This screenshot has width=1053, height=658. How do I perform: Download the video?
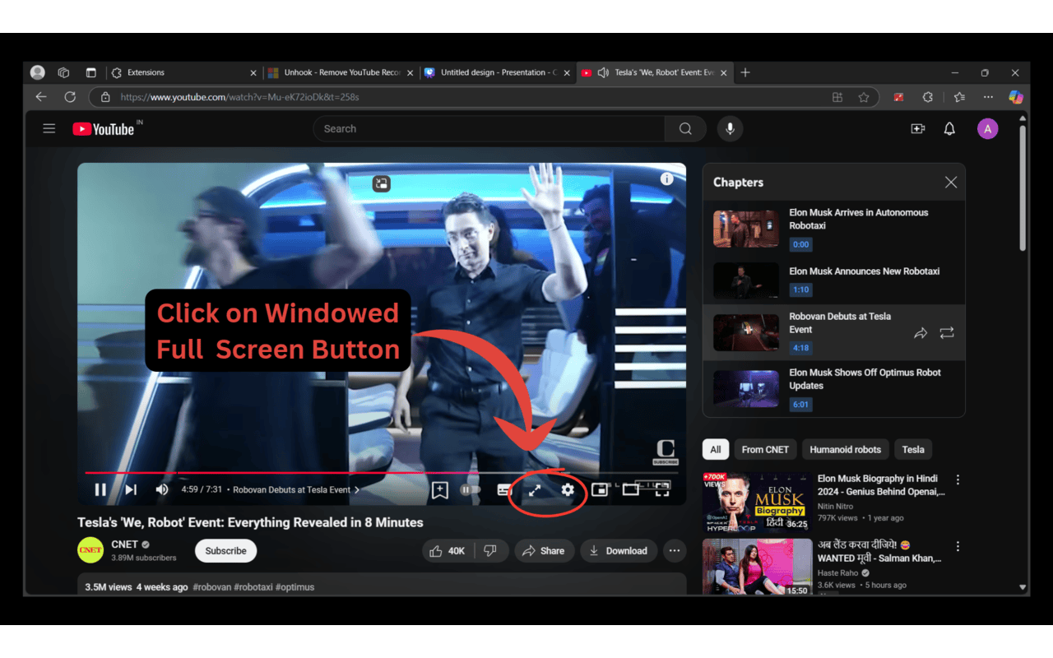point(619,551)
